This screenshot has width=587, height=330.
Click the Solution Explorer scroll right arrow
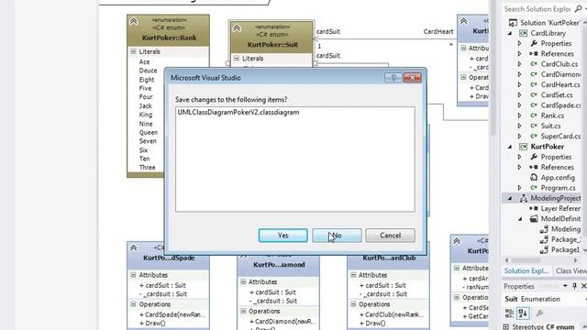576,260
